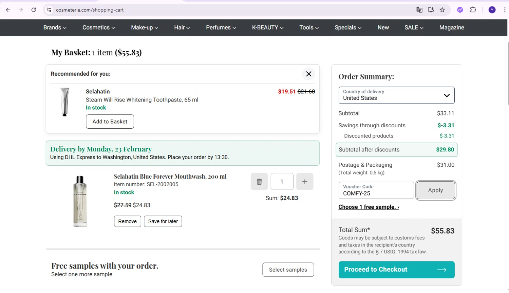Expand the Perfumes menu

[221, 28]
